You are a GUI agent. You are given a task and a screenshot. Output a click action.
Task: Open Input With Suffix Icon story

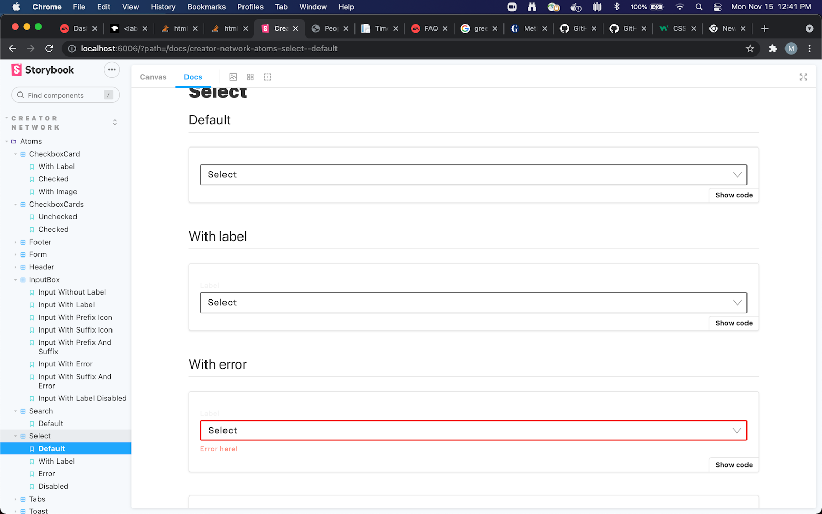pos(75,330)
